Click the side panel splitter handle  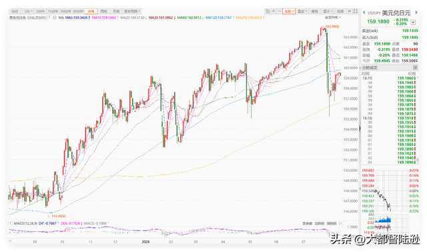(360, 129)
